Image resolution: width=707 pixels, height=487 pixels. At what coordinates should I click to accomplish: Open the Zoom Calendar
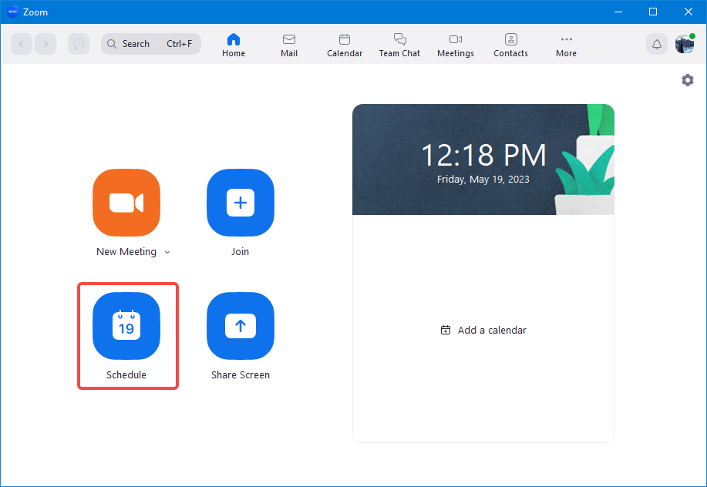pos(344,44)
